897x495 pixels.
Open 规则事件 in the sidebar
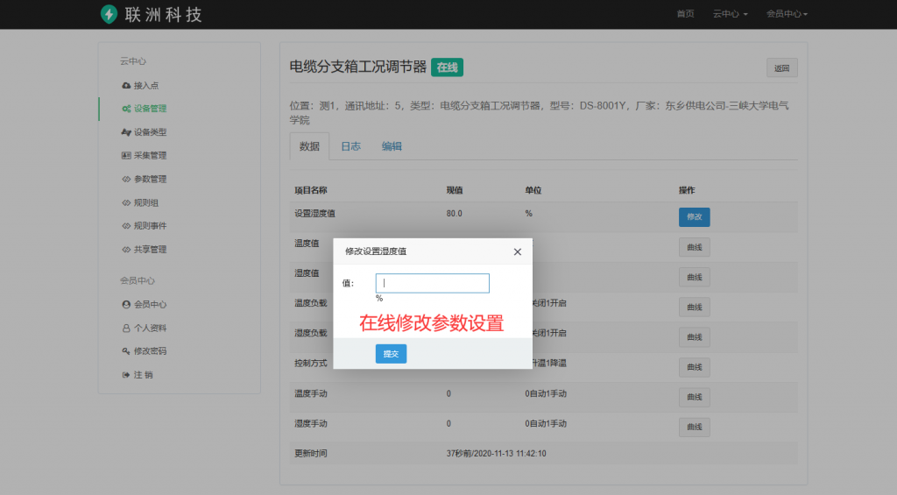pos(150,226)
